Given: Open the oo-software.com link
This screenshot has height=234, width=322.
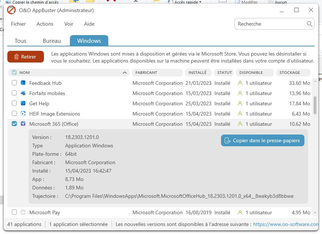Looking at the screenshot, I should (286, 224).
